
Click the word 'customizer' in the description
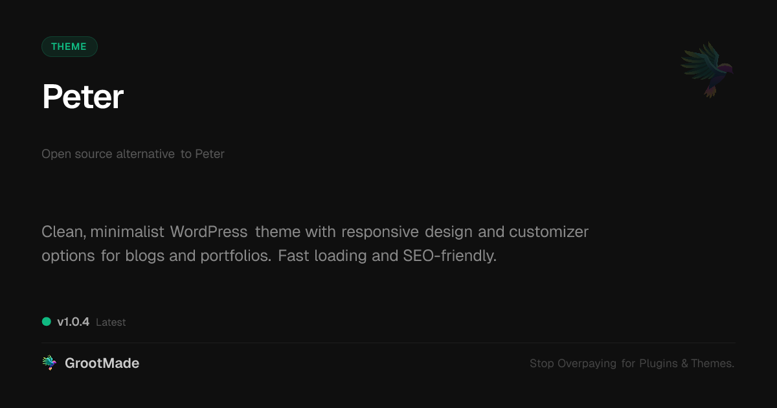click(548, 232)
